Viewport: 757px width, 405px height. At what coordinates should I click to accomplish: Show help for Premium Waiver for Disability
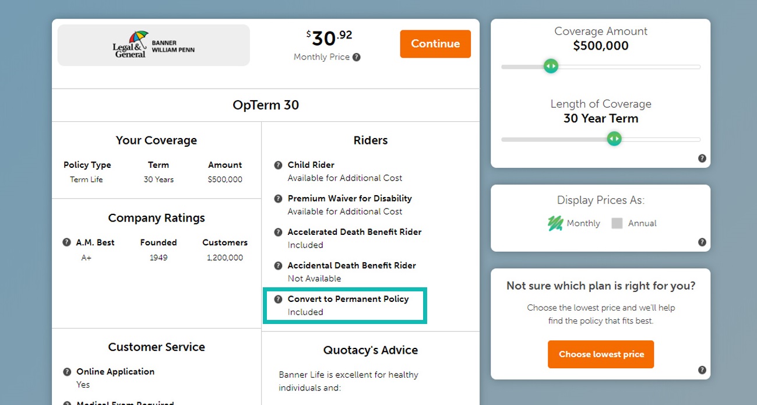click(278, 199)
